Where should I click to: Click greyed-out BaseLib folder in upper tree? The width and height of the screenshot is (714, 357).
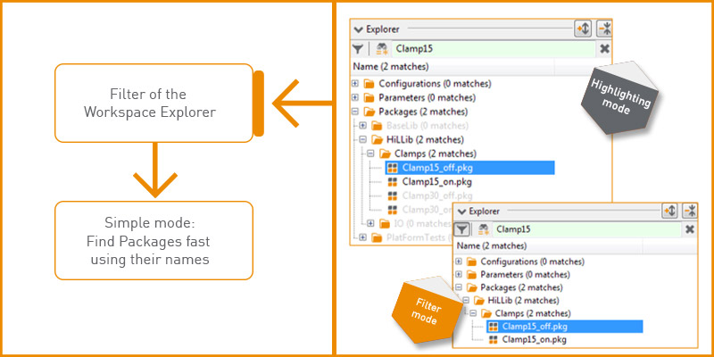411,126
